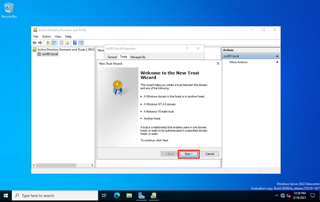Click the taskbar search box
320x202 pixels.
(x=55, y=196)
